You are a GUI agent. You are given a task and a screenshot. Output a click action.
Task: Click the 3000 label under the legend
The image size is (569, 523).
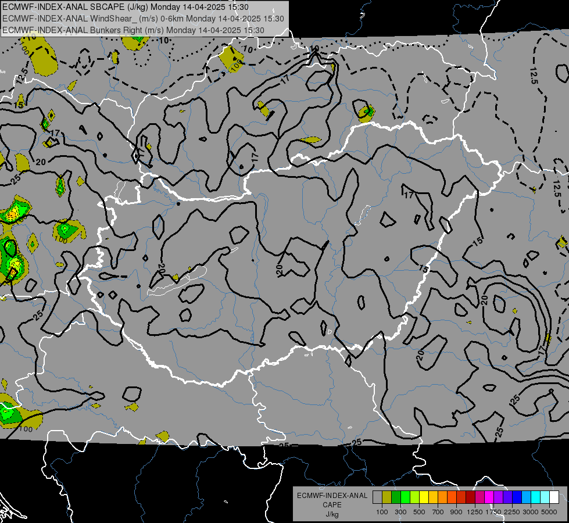click(531, 512)
